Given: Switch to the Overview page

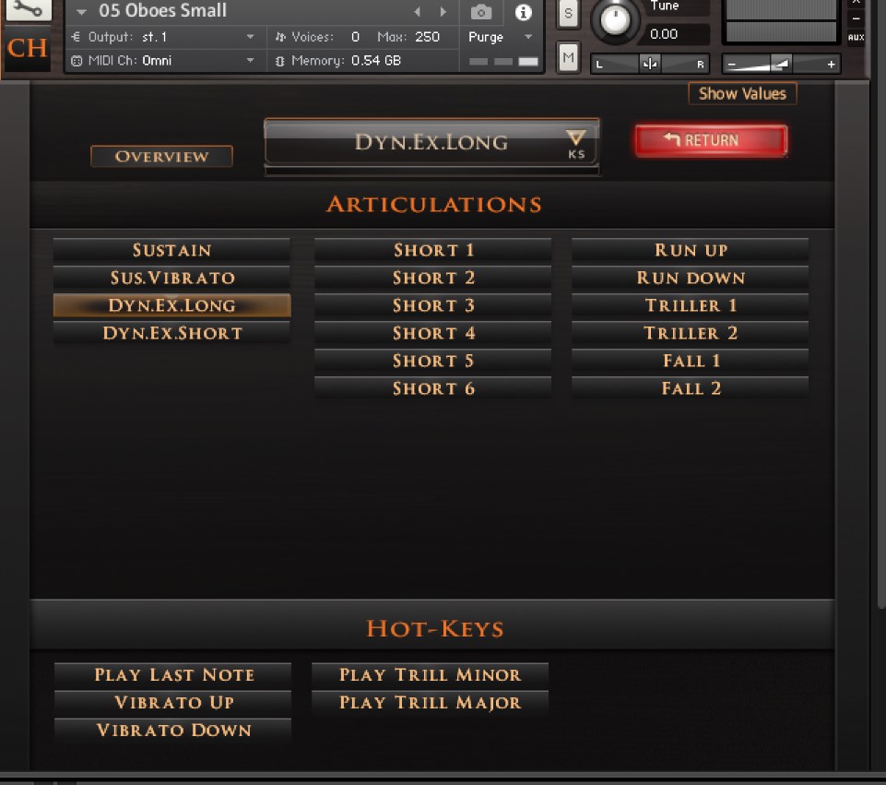Looking at the screenshot, I should pos(161,156).
